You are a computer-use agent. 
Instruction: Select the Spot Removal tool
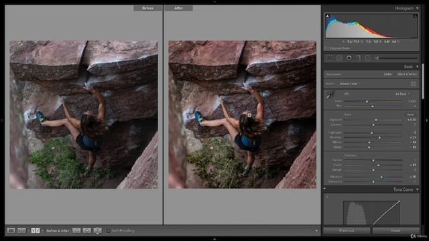click(339, 58)
